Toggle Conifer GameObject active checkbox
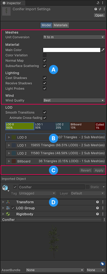Viewport: 107px width, 274px height. pyautogui.click(x=15, y=187)
